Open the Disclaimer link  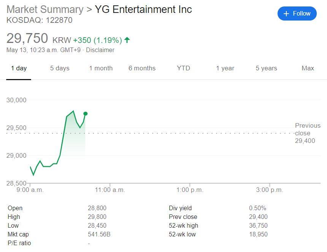(100, 50)
